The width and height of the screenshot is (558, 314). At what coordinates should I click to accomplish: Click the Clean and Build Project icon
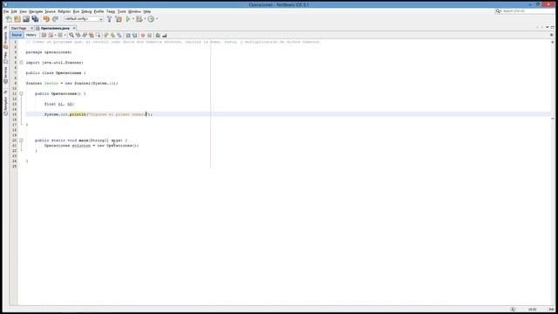119,19
